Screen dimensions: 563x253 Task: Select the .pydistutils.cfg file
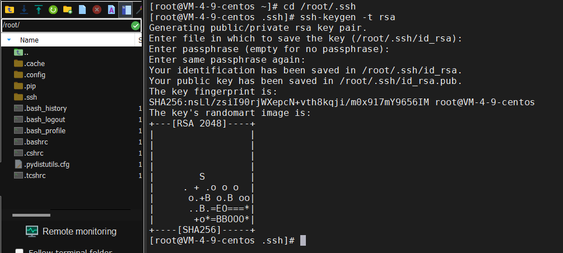click(42, 165)
